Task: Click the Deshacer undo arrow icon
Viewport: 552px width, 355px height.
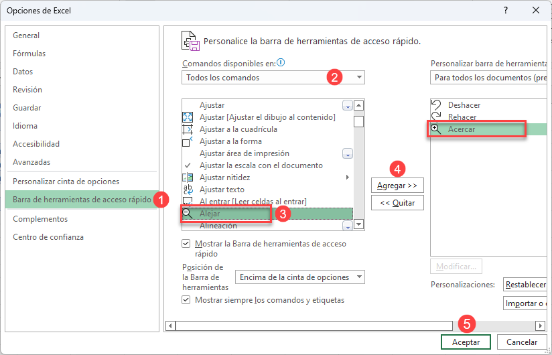Action: tap(436, 105)
